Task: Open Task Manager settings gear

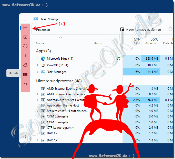Action: 25,137
